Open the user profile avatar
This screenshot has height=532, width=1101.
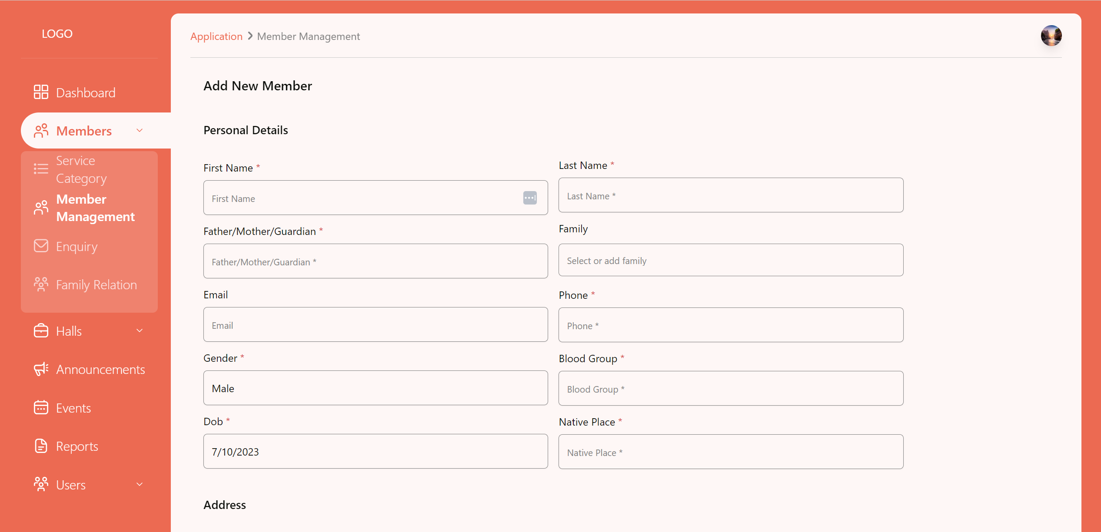point(1051,36)
